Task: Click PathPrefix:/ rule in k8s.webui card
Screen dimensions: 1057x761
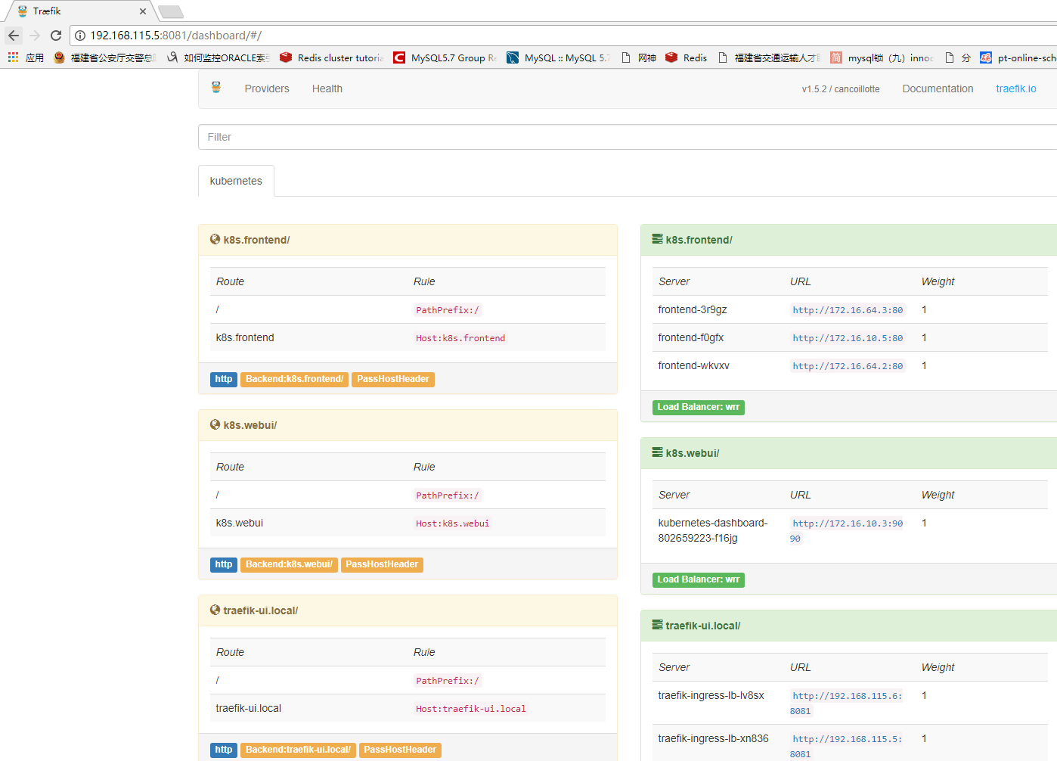Action: click(x=447, y=495)
